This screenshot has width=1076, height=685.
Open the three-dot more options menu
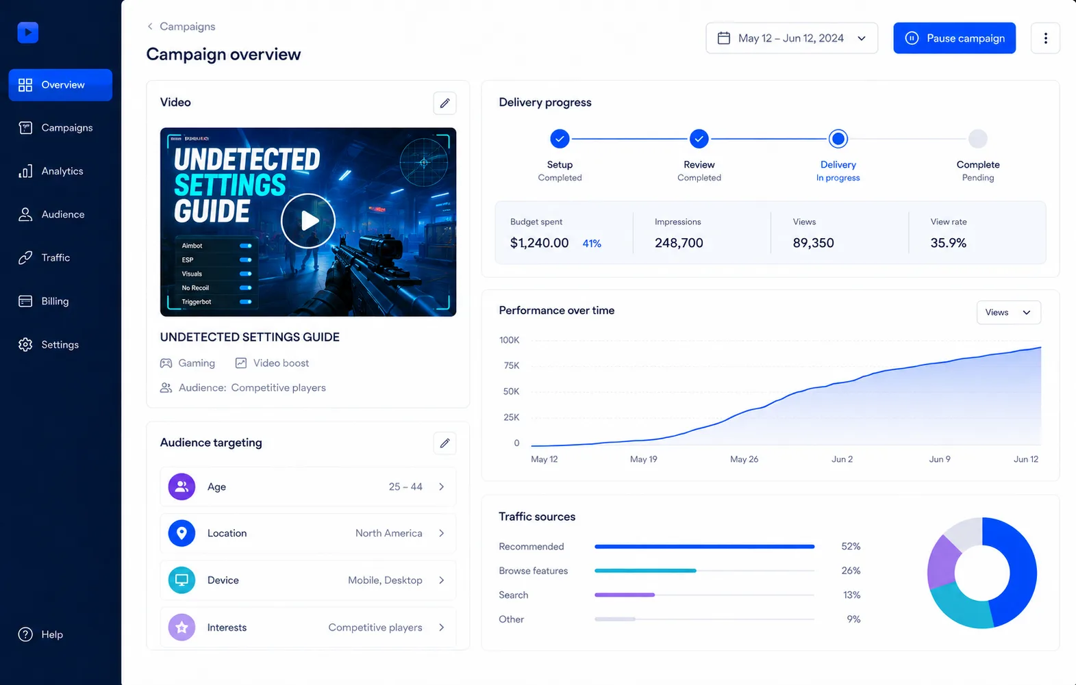pyautogui.click(x=1045, y=38)
